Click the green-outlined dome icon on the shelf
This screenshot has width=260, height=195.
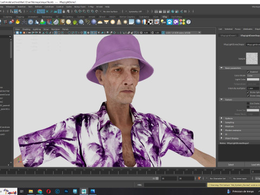click(x=56, y=22)
